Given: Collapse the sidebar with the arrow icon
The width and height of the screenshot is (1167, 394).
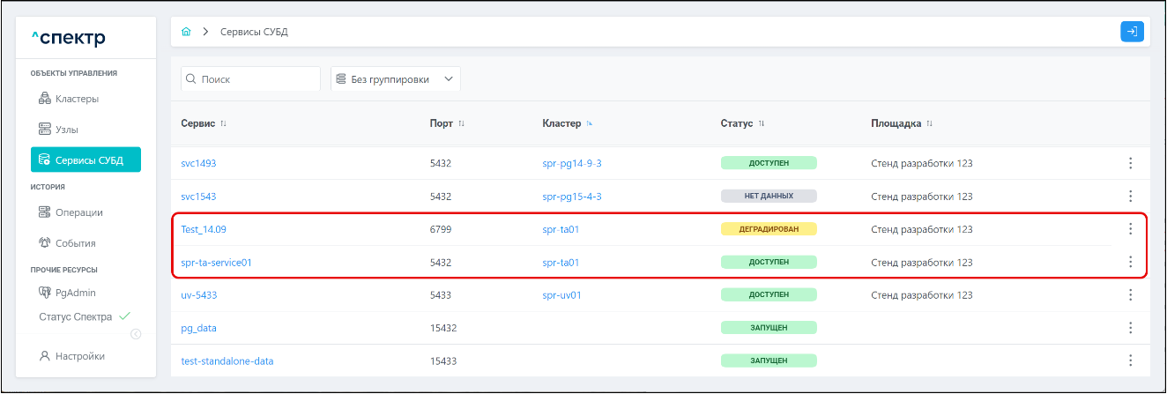Looking at the screenshot, I should 136,333.
